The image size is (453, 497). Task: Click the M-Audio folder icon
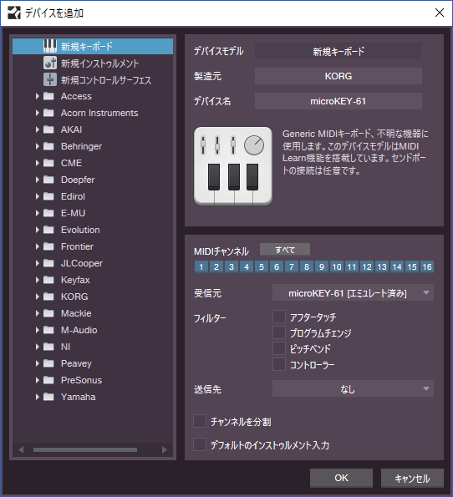[48, 330]
